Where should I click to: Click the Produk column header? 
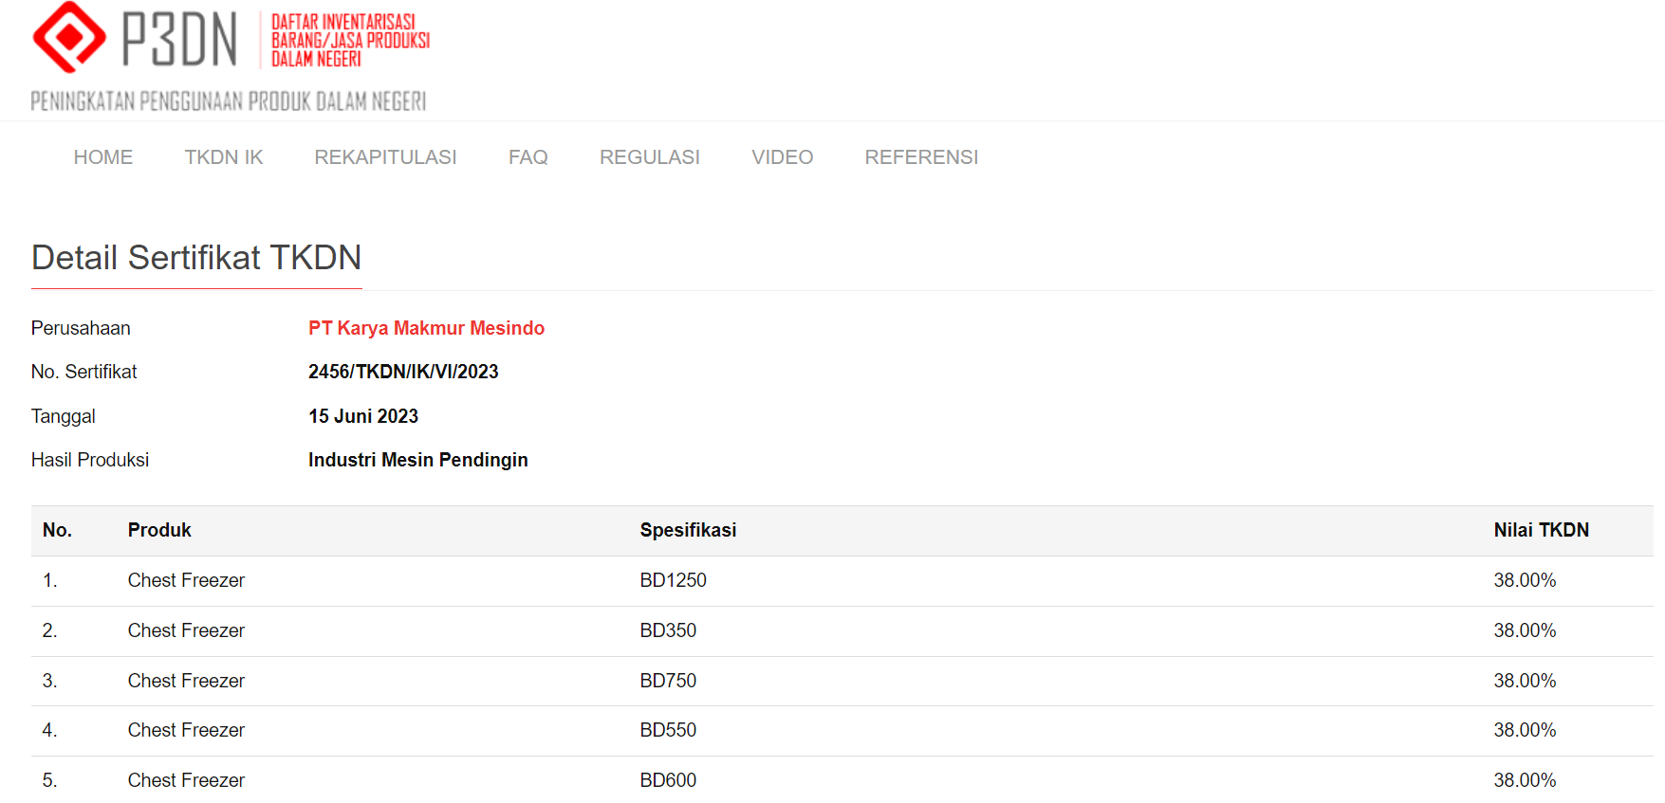pos(159,530)
